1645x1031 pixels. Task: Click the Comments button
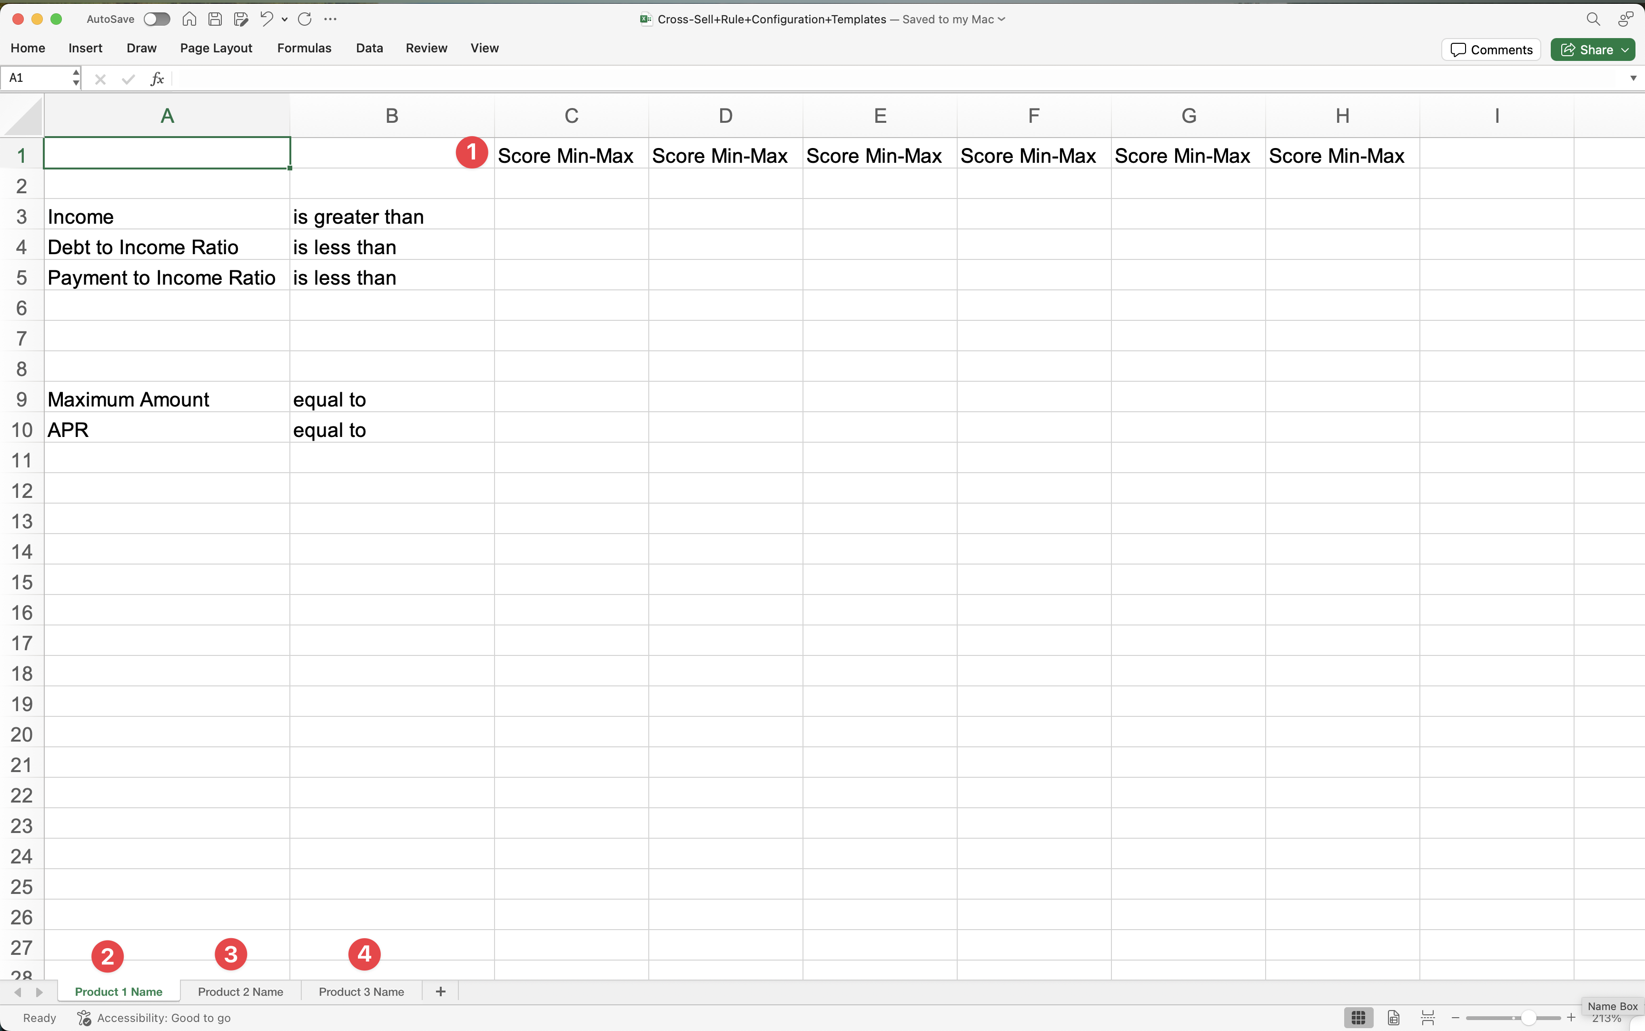[x=1491, y=50]
